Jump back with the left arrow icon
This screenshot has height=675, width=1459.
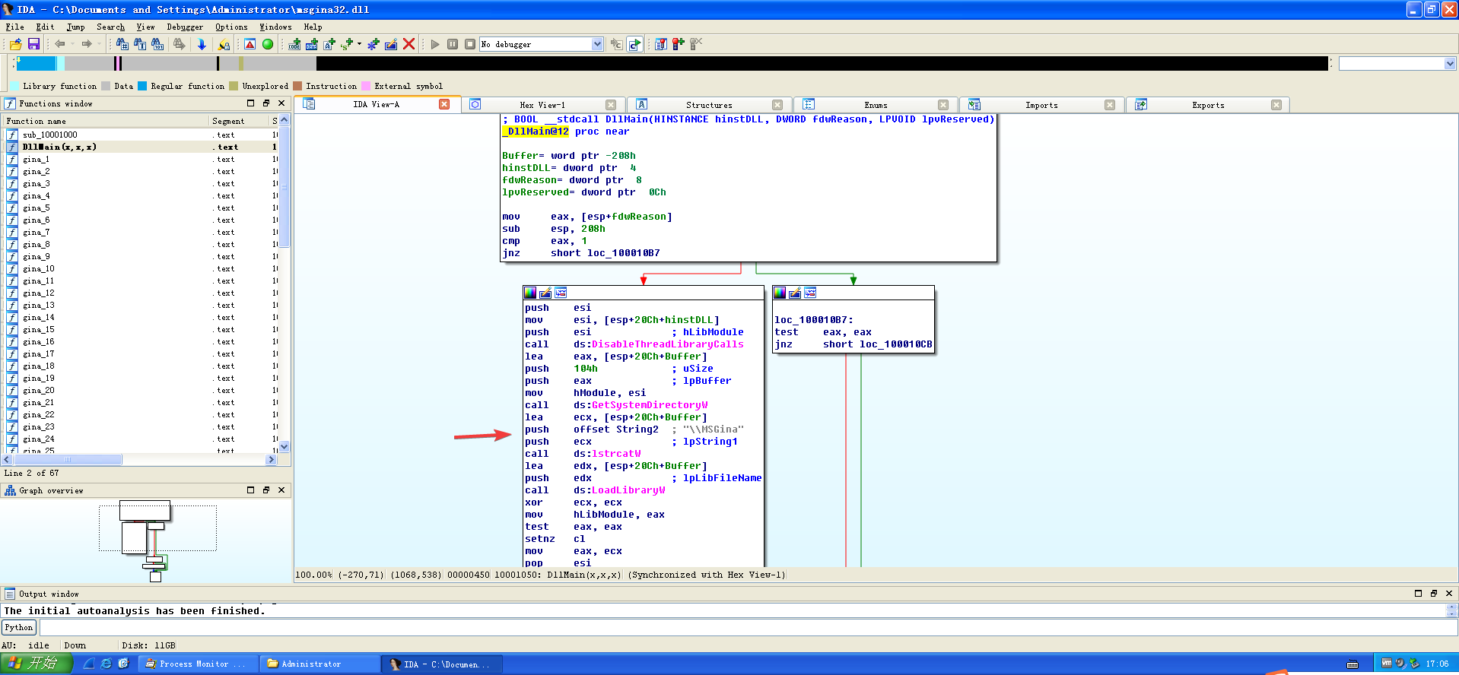point(59,44)
